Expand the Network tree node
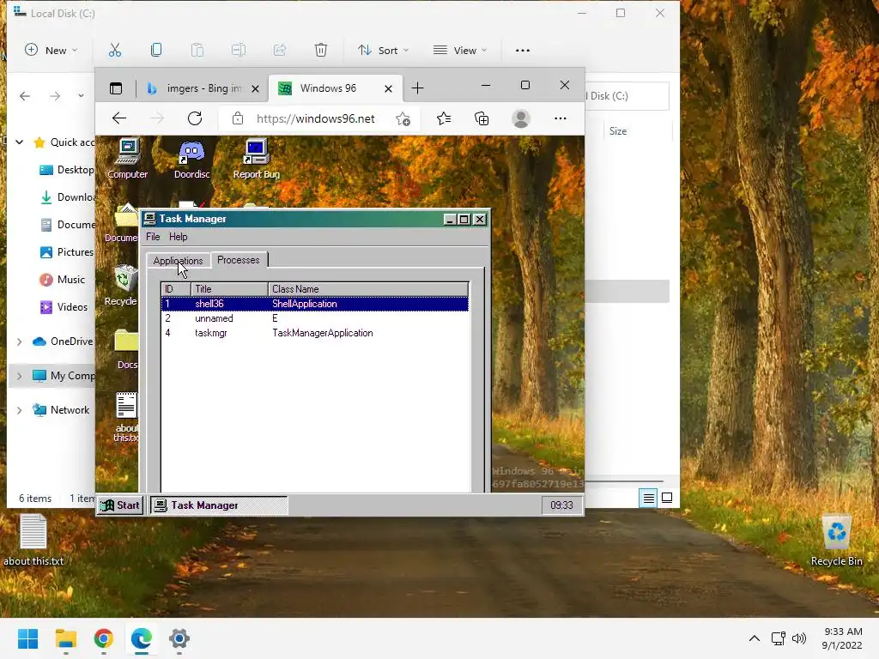Viewport: 879px width, 659px height. click(x=20, y=410)
